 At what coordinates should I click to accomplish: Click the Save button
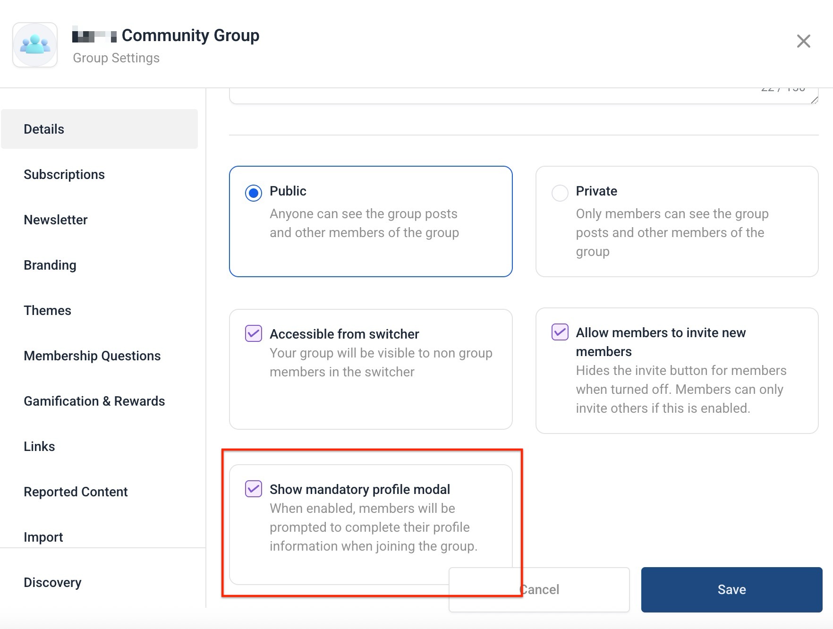point(731,589)
